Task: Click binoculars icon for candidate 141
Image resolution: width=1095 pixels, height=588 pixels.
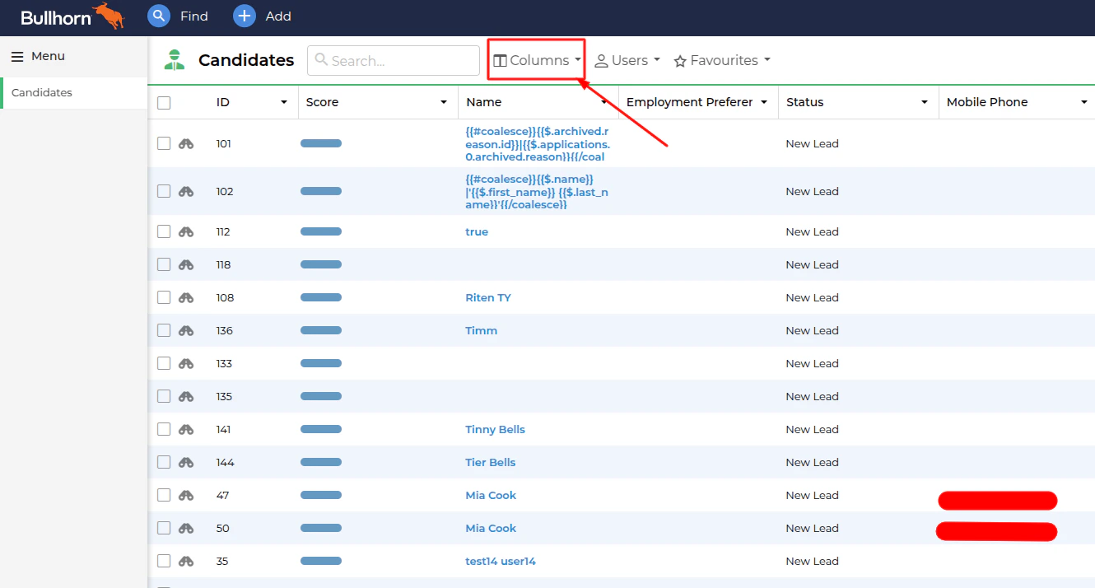Action: tap(186, 429)
